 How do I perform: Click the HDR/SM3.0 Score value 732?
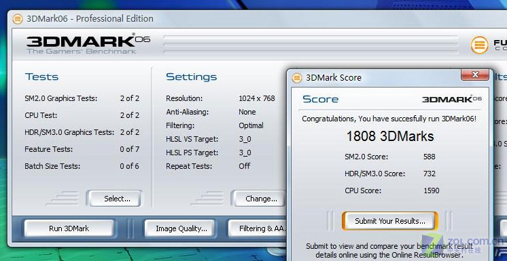[x=430, y=174]
